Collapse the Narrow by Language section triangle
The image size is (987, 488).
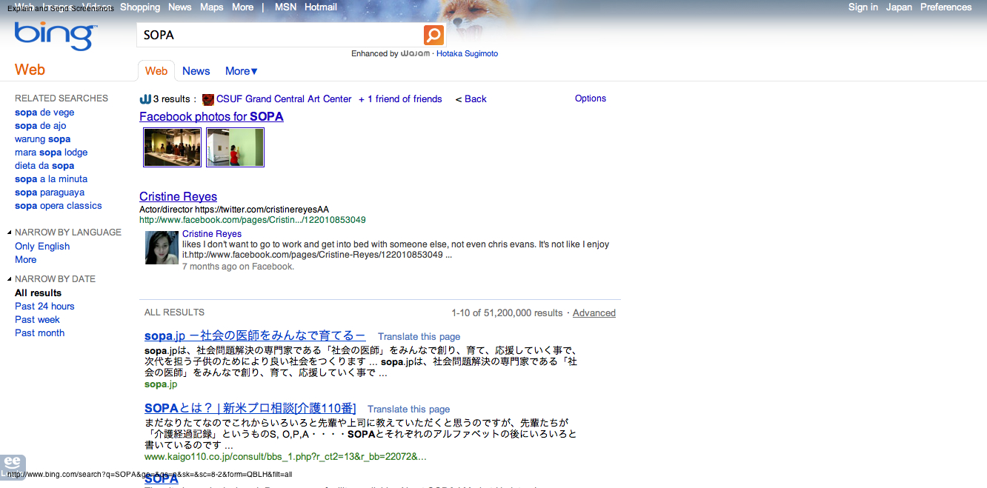tap(9, 233)
